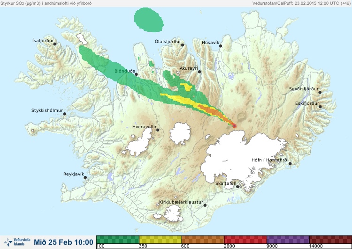Click the Seyðisfjörður marker dot
The width and height of the screenshot is (352, 249).
point(320,92)
